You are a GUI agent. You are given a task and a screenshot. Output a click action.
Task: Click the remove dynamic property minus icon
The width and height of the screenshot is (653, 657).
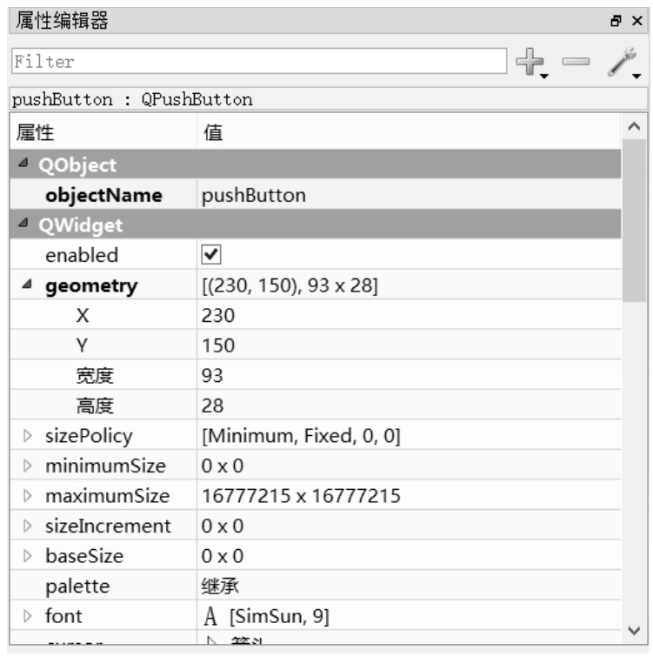pyautogui.click(x=575, y=61)
